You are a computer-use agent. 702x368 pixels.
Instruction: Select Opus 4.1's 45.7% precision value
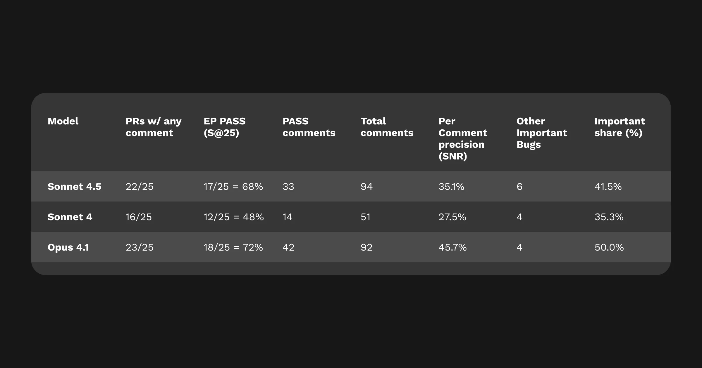pos(452,247)
